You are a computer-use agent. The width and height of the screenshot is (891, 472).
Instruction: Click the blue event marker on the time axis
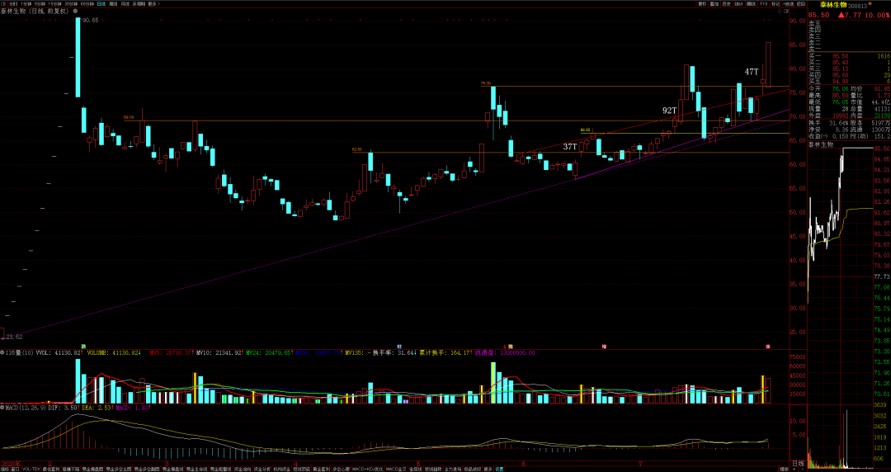[x=399, y=346]
